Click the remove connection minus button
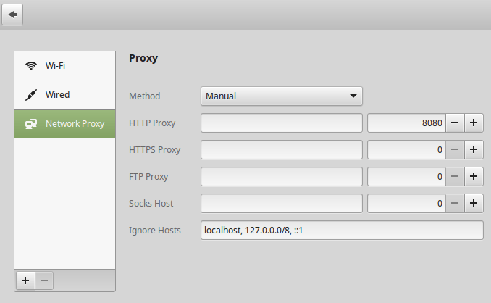The image size is (491, 303). click(x=44, y=280)
